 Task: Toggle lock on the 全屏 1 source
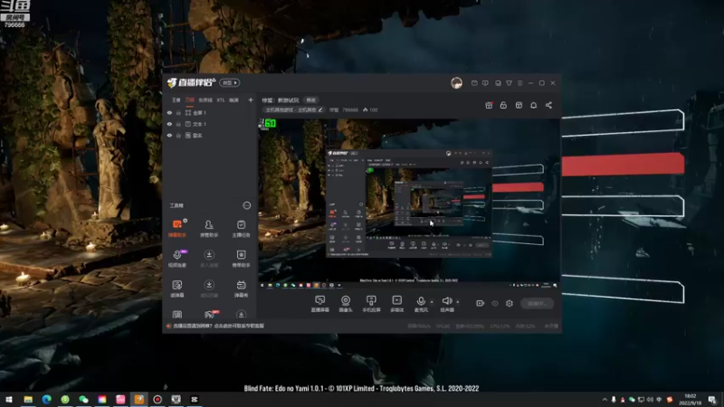click(178, 112)
